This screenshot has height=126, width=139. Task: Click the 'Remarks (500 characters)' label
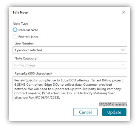pos(33,73)
